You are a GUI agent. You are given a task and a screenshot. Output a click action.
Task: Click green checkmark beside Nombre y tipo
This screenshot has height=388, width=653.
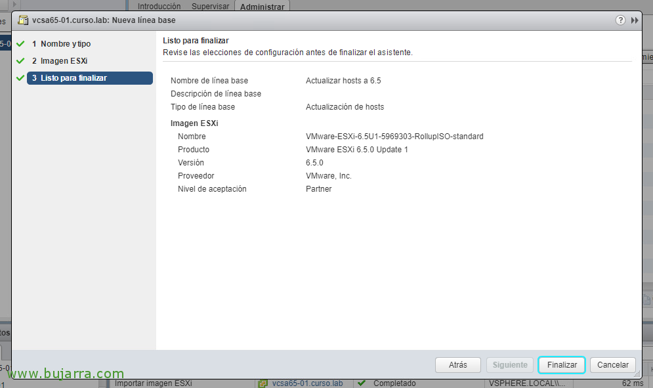20,44
